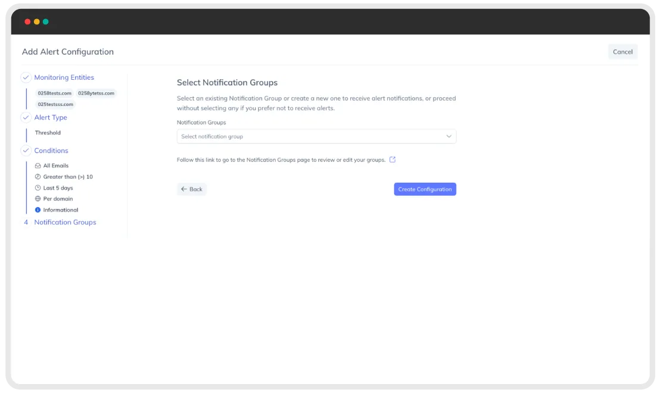Click the Select Notification Groups heading
661x393 pixels.
click(227, 83)
